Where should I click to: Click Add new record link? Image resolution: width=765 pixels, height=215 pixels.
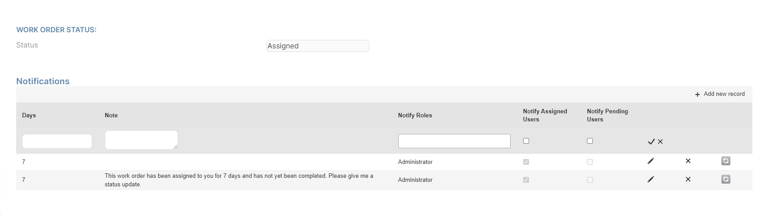[724, 94]
